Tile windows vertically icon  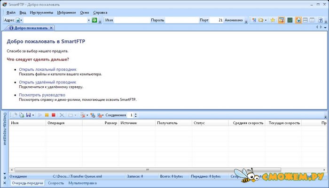click(x=312, y=20)
